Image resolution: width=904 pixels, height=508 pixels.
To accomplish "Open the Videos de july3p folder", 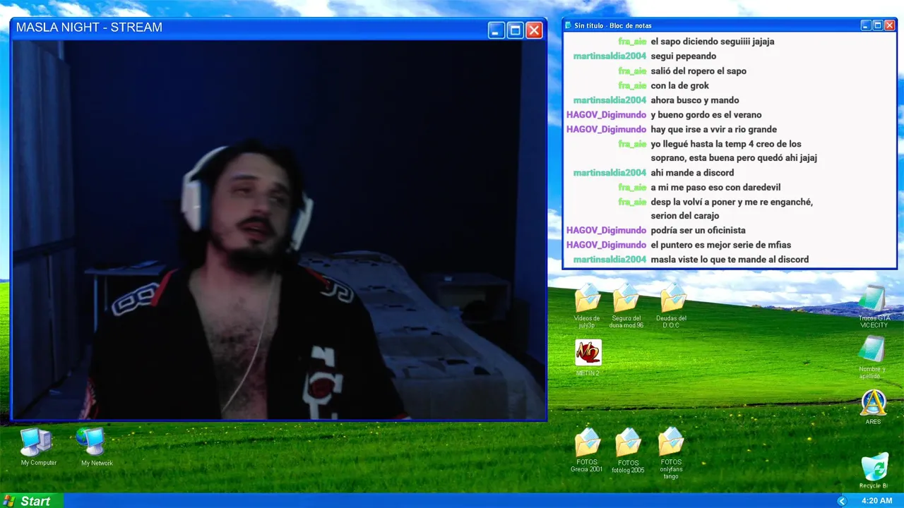I will pos(587,306).
